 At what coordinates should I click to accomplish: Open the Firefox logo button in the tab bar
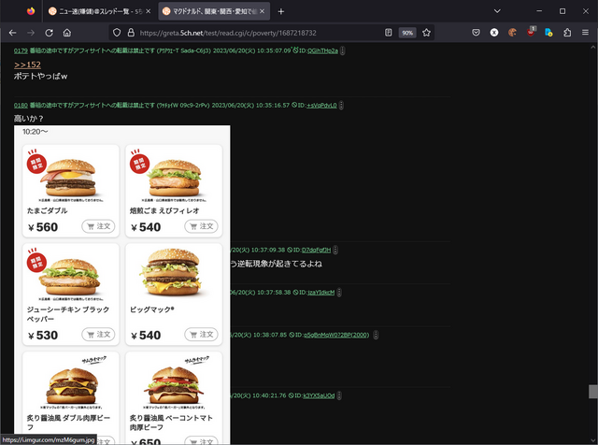31,11
